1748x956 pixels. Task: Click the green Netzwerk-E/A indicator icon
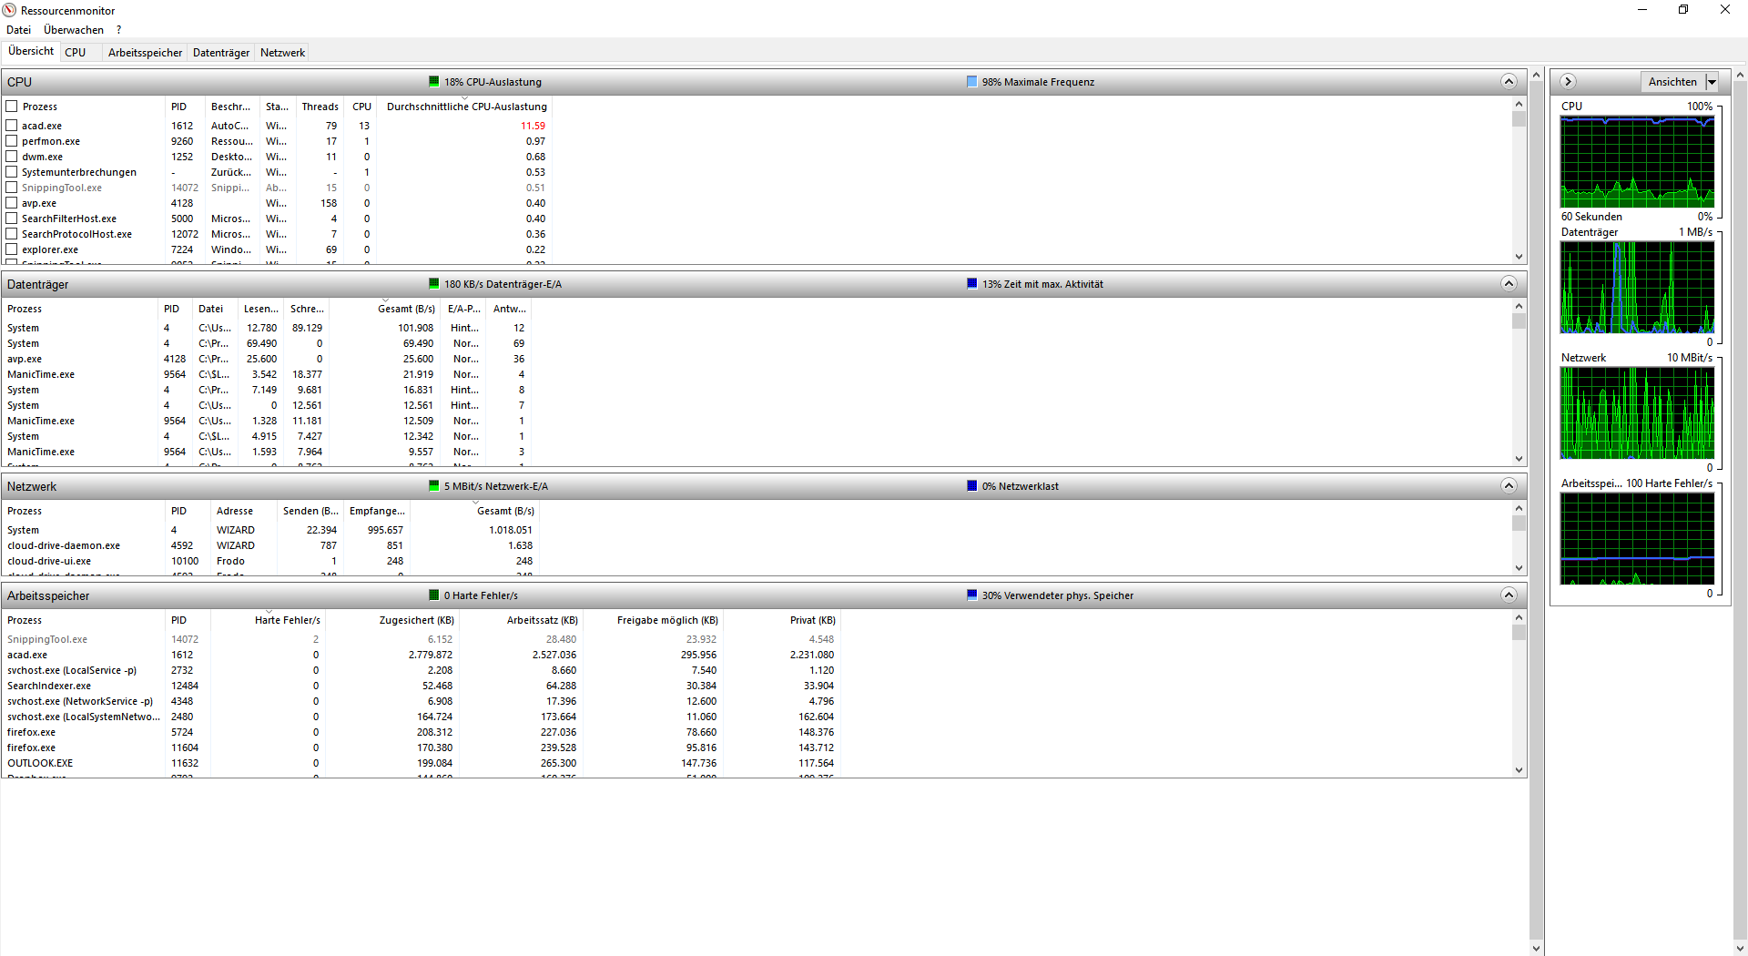(434, 486)
